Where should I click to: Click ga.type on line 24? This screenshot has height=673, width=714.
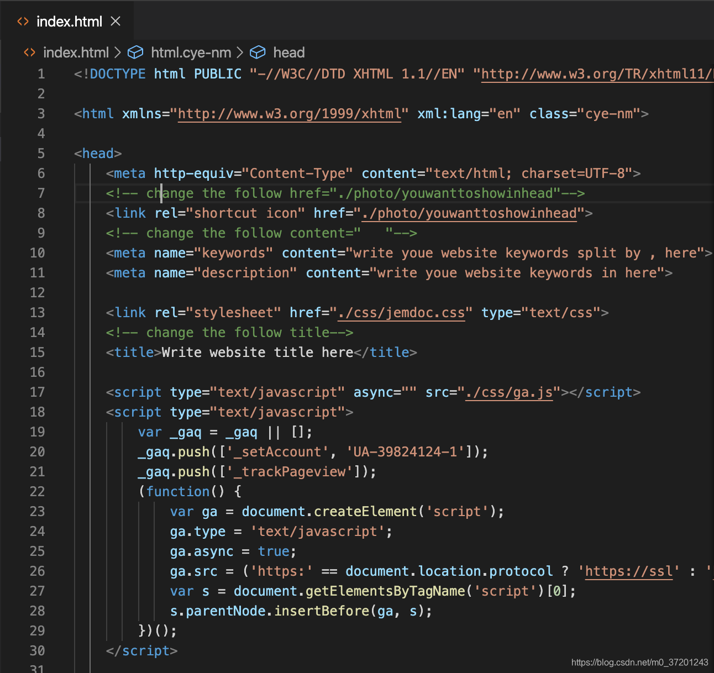[198, 532]
